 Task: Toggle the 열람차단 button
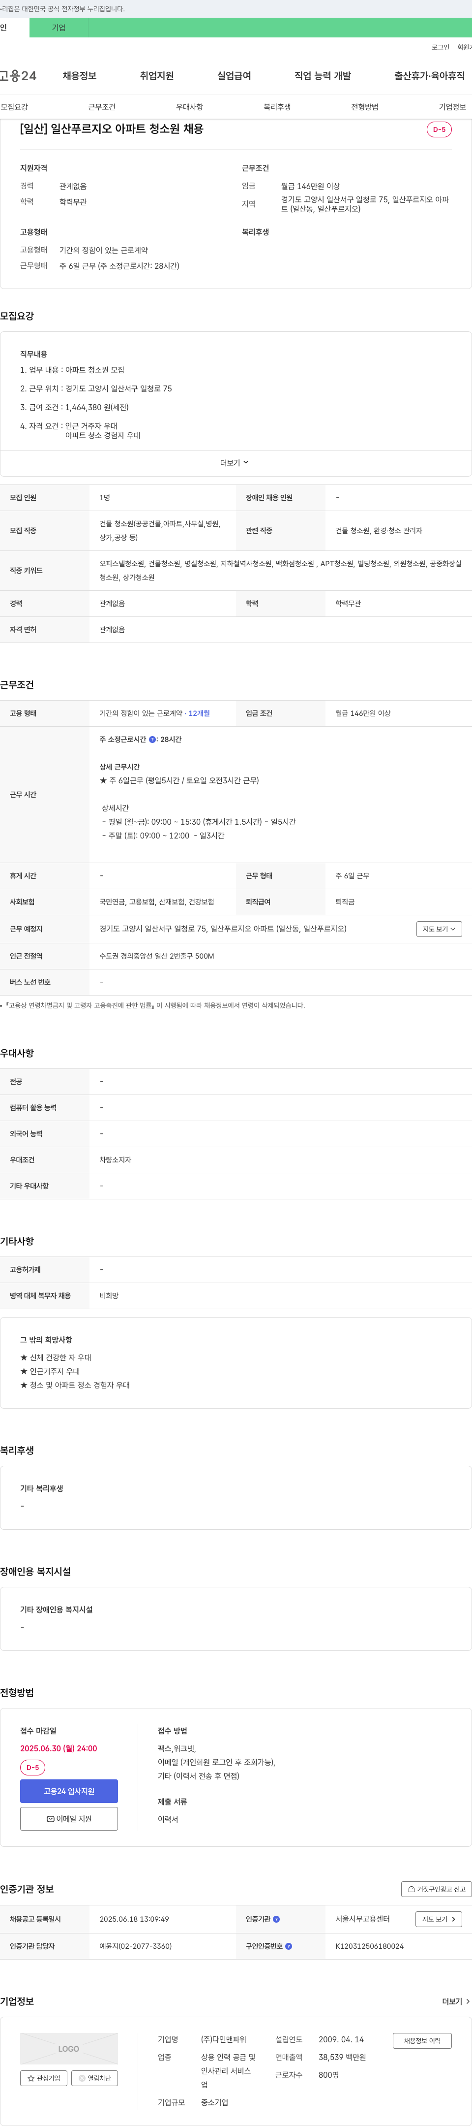click(95, 2078)
